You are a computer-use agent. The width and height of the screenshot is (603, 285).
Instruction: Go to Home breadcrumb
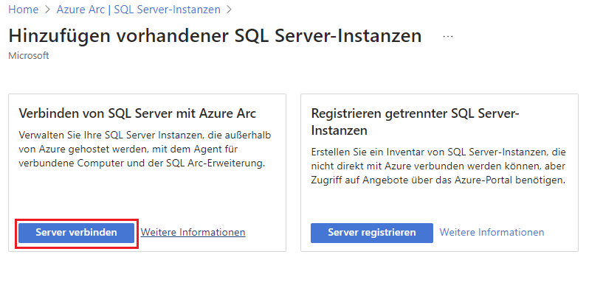(23, 10)
